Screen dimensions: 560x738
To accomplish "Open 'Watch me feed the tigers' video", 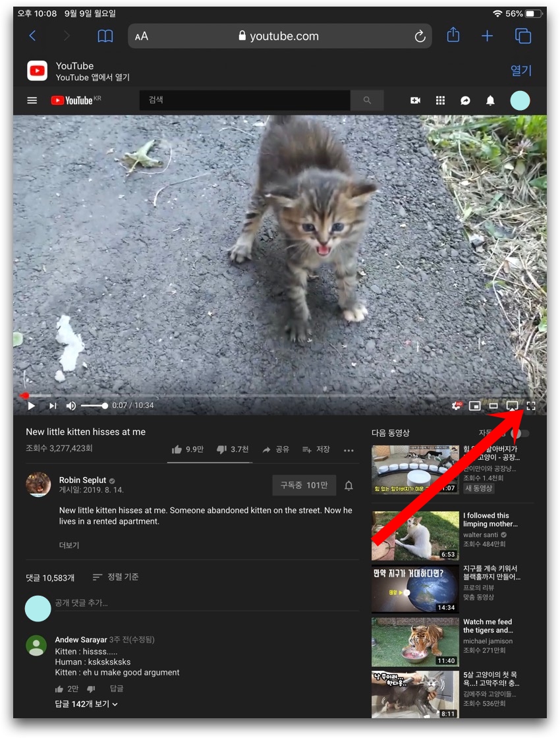I will pos(488,626).
